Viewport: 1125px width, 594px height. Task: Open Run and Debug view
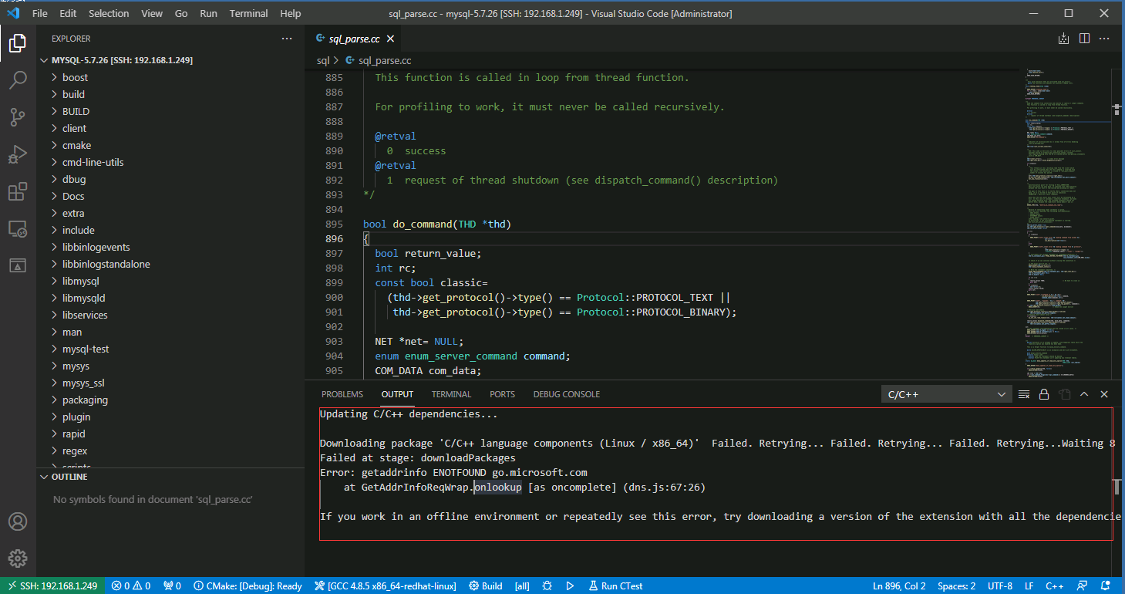click(x=18, y=154)
